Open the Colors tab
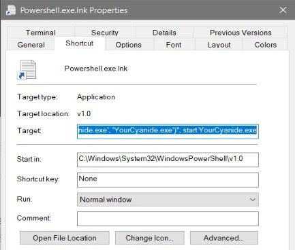This screenshot has width=295, height=250. point(266,45)
